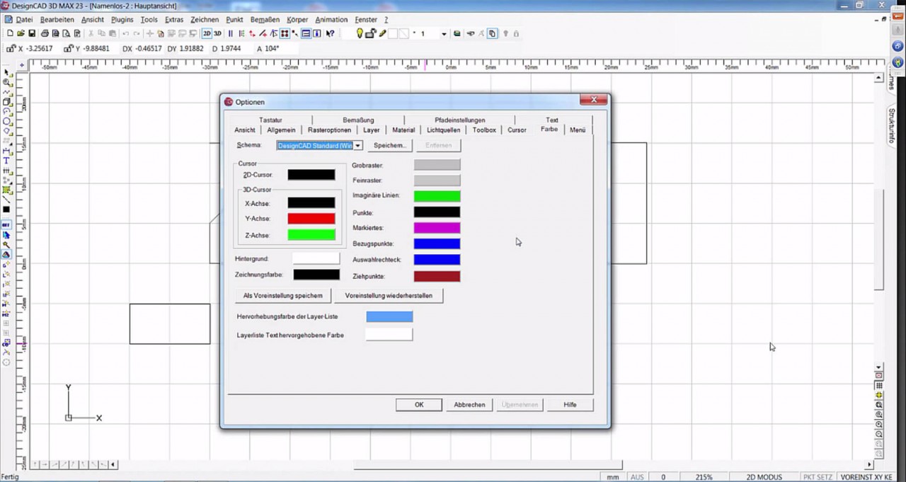Create a new drawing file
The image size is (906, 482).
11,34
